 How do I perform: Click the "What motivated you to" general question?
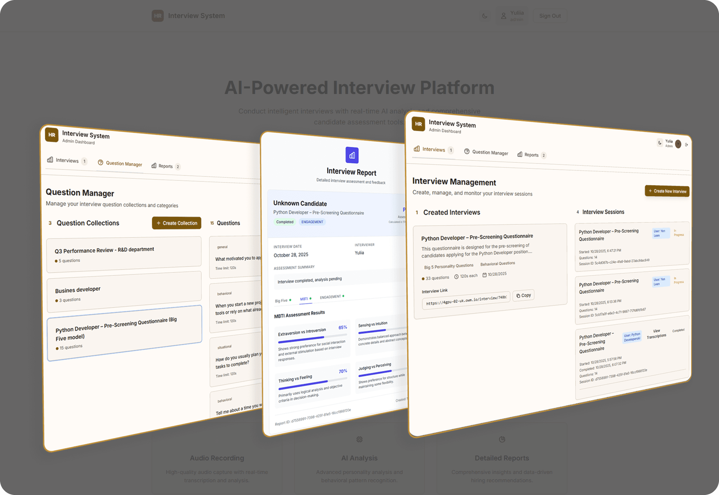pos(235,257)
